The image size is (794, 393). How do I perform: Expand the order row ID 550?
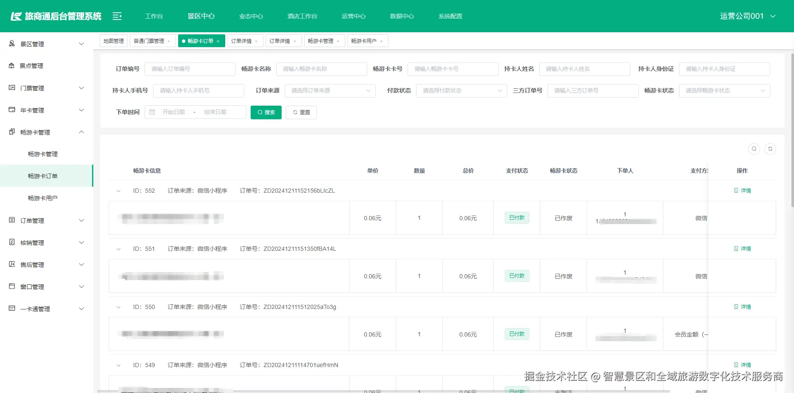click(x=118, y=307)
